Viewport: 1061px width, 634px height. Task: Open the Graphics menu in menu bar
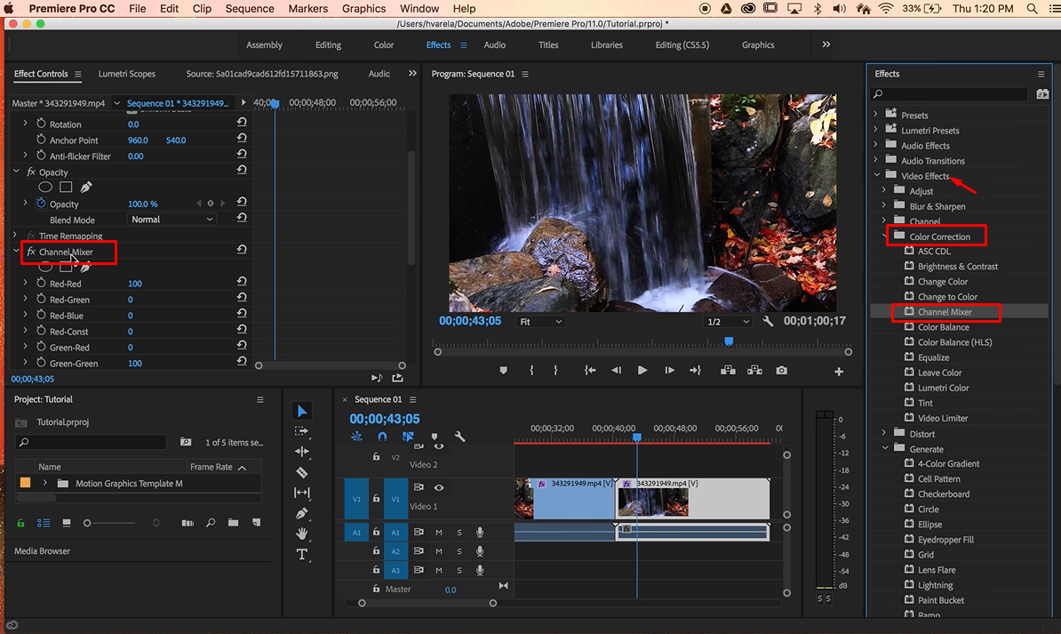[x=363, y=8]
